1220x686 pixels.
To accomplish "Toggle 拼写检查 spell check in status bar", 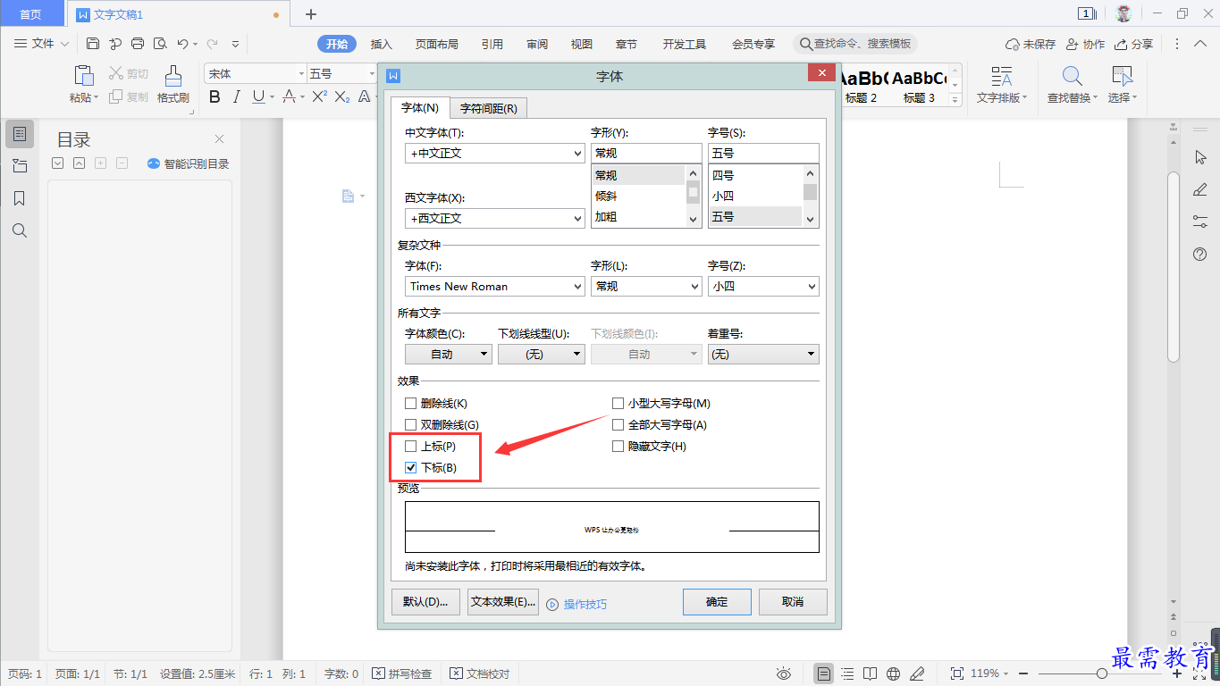I will (x=402, y=673).
